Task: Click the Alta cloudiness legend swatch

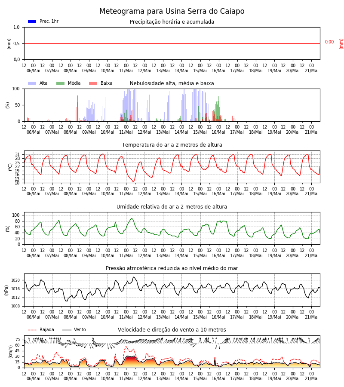Action: [32, 83]
